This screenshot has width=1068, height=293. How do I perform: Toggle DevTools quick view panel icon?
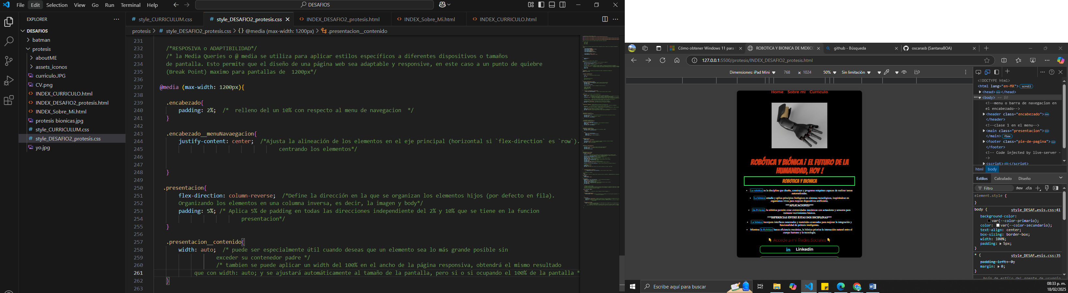tap(997, 72)
